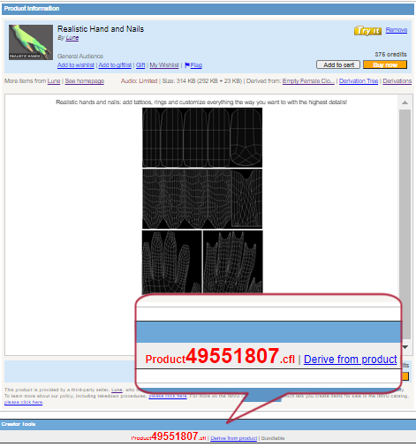Click the Buy now button

click(x=385, y=64)
